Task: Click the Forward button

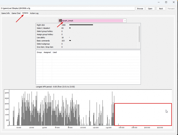Action: tap(171, 9)
